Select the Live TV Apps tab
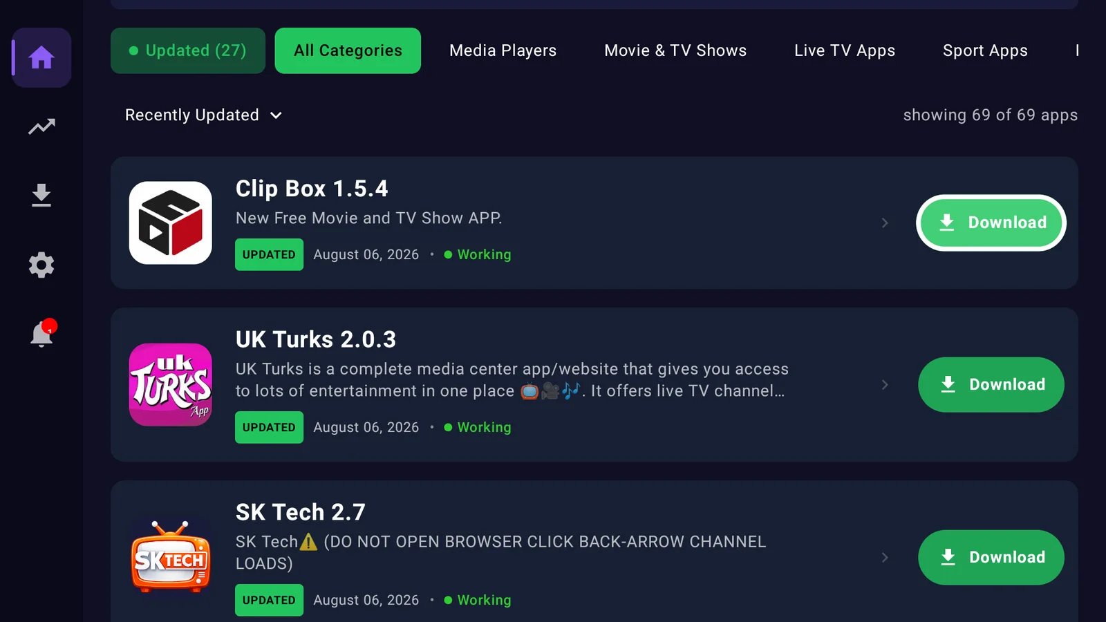 (845, 50)
